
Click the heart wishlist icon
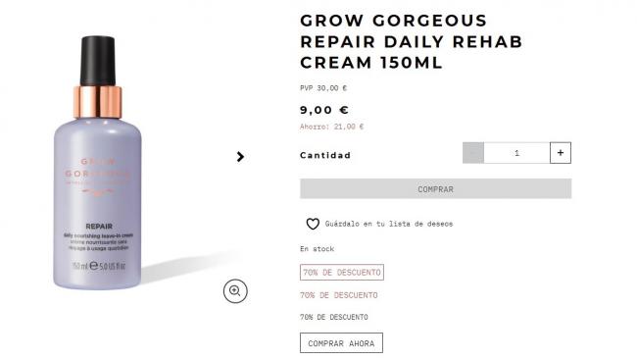313,224
